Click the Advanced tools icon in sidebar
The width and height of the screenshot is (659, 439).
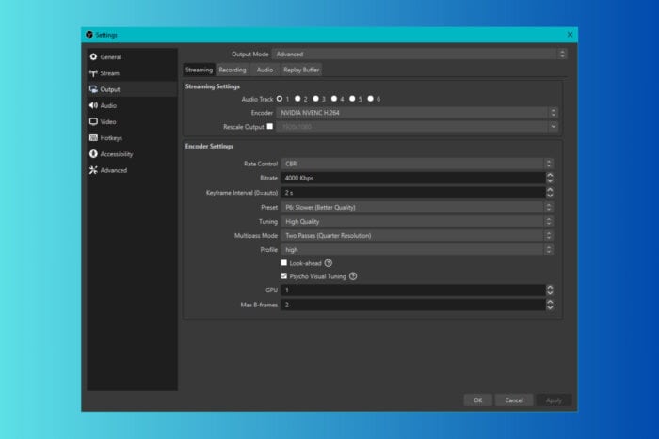click(93, 170)
